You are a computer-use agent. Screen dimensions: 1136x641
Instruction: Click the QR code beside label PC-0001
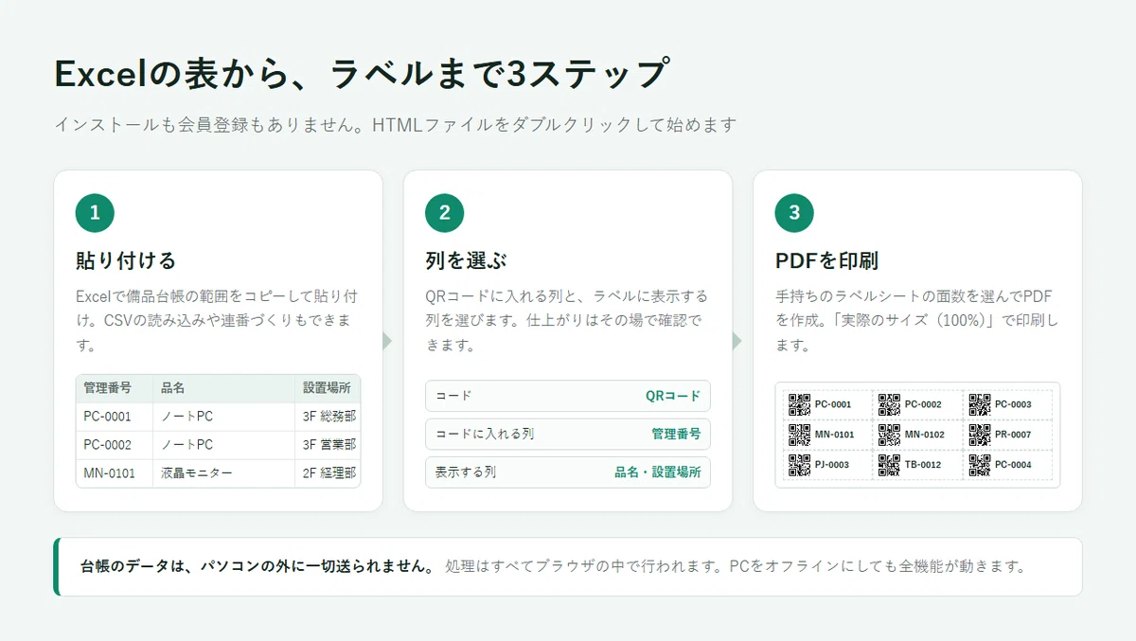[799, 404]
